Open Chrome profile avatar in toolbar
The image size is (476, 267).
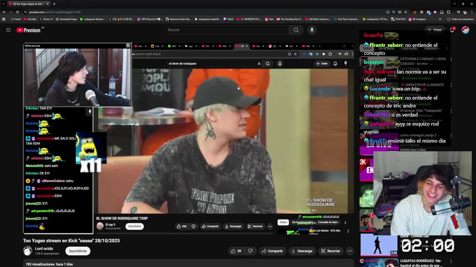(465, 12)
